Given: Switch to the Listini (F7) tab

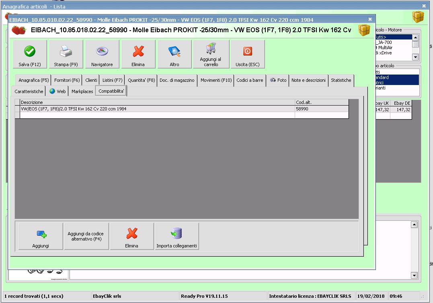Looking at the screenshot, I should [x=112, y=80].
